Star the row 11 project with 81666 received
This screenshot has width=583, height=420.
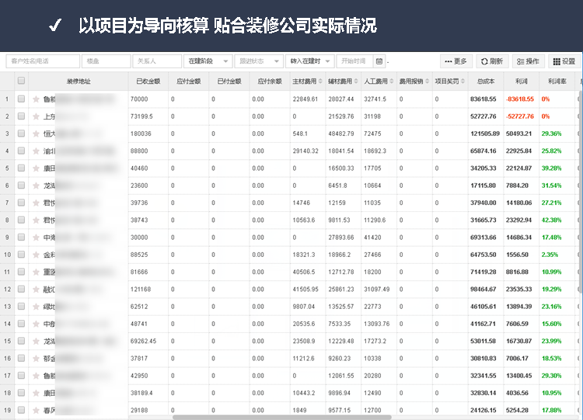pos(36,272)
